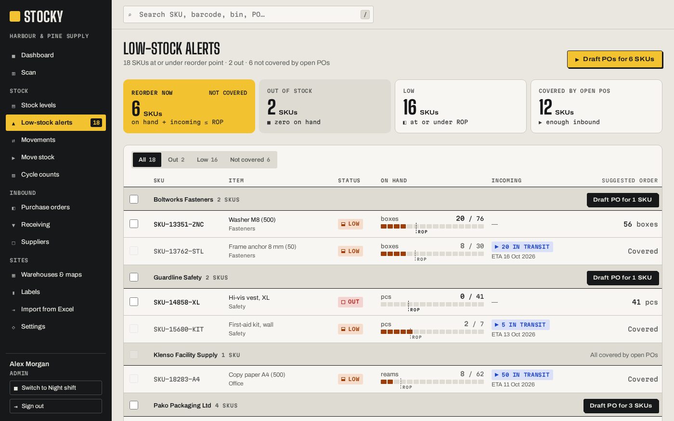Click OUT status badge for SKU-14858-XL
The width and height of the screenshot is (674, 421).
[x=350, y=302]
